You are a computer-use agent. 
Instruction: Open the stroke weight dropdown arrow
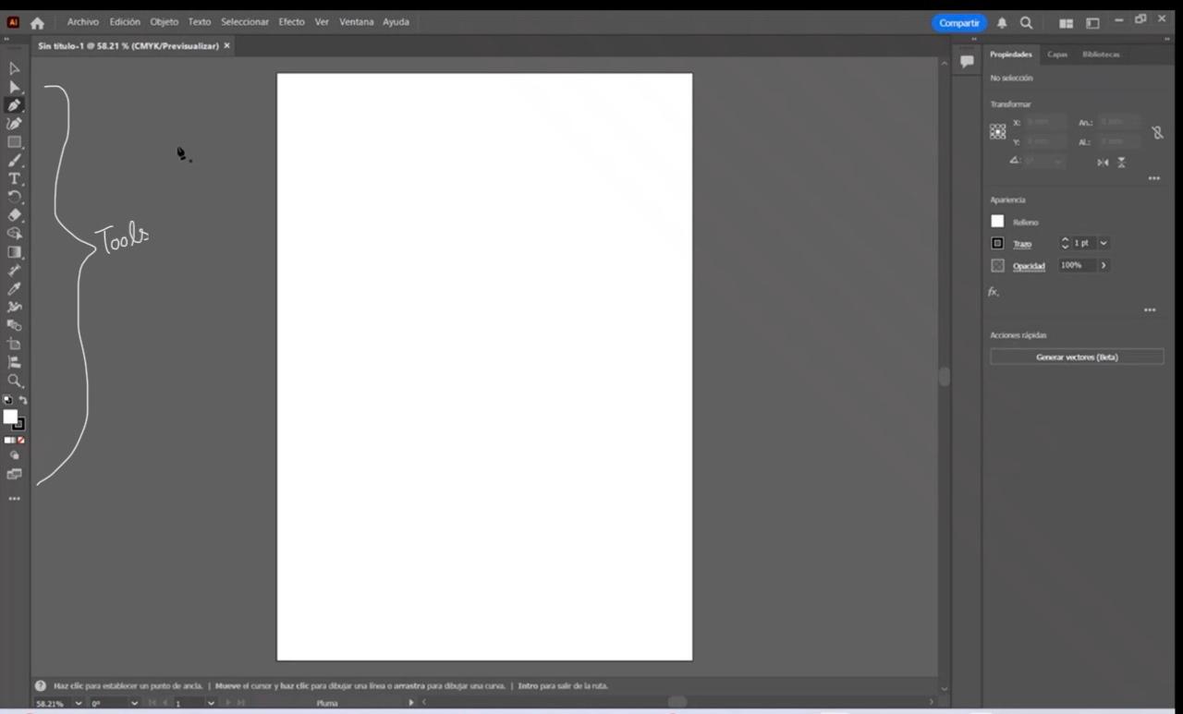pos(1104,243)
